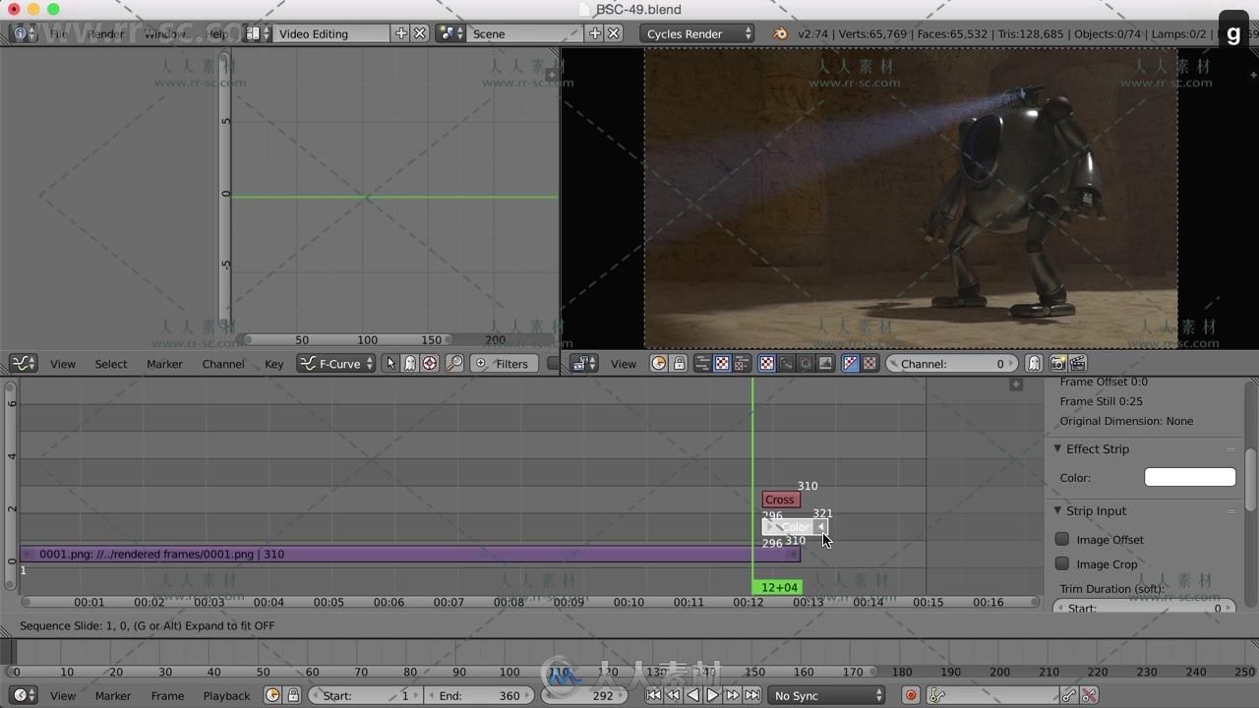The height and width of the screenshot is (708, 1259).
Task: Select color only draw channel icon
Action: [x=869, y=364]
